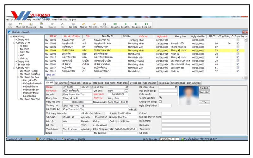The height and width of the screenshot is (158, 253).
Task: Uncheck the C.công vân tay checkbox
Action: 160,98
